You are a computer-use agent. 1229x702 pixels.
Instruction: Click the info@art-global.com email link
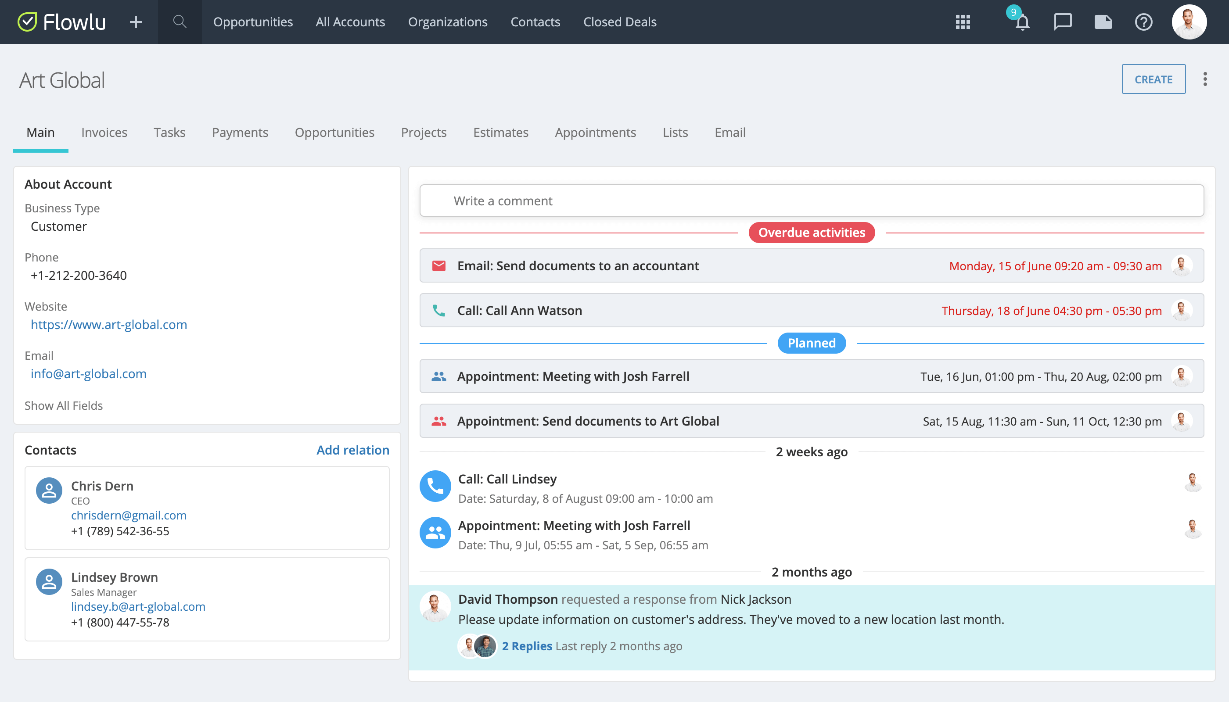tap(88, 374)
